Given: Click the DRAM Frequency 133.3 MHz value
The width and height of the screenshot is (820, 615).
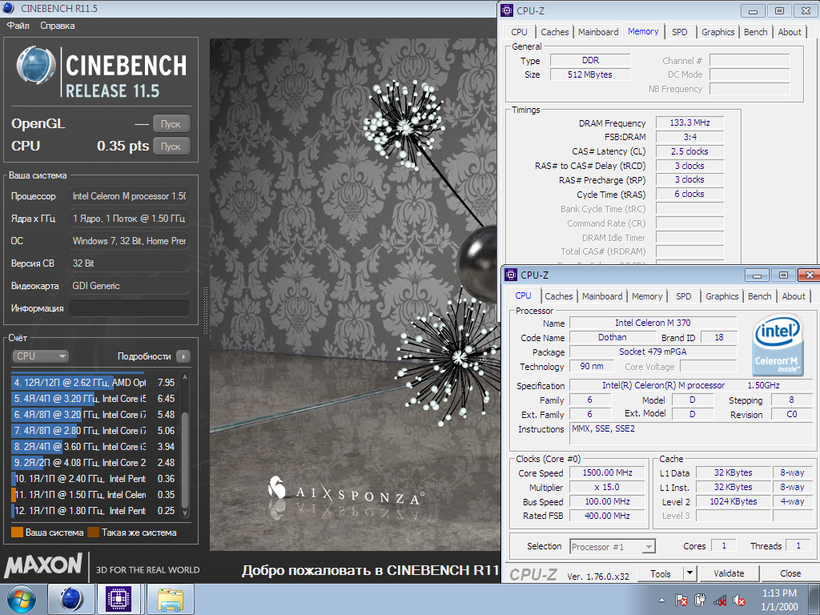Looking at the screenshot, I should coord(689,123).
